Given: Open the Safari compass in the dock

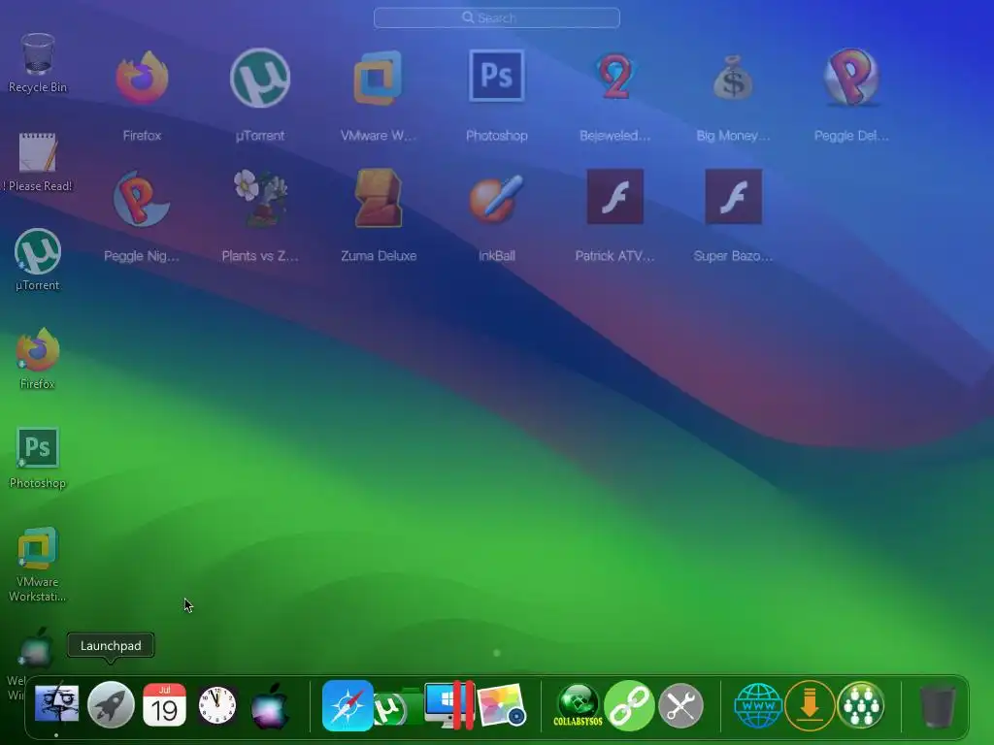Looking at the screenshot, I should pos(348,705).
